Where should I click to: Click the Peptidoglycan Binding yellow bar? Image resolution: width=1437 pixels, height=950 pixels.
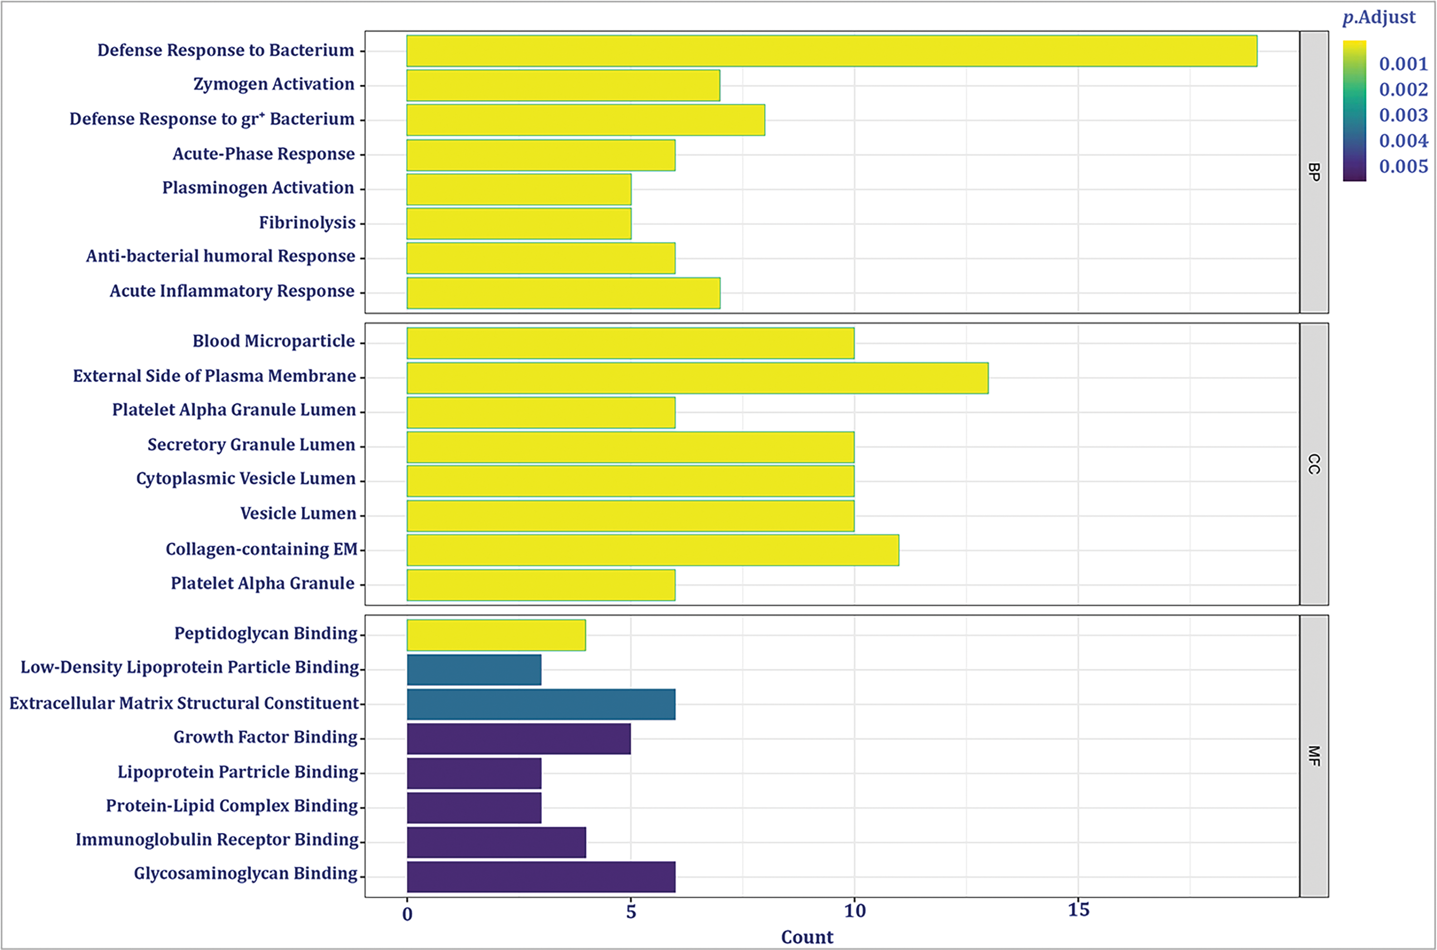point(496,635)
